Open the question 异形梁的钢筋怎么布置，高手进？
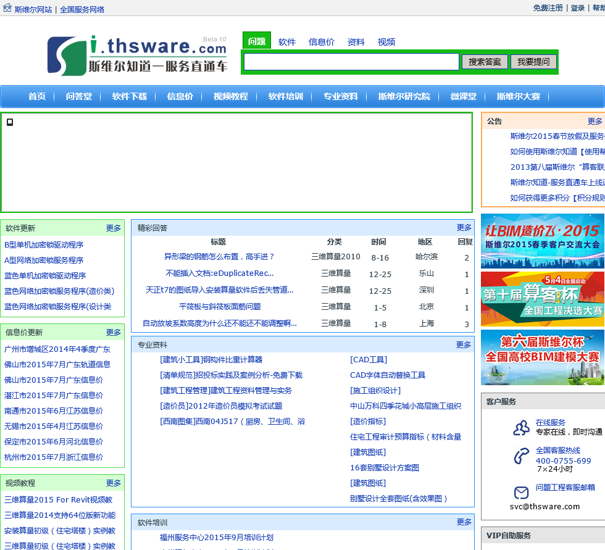The image size is (605, 550). pos(219,257)
